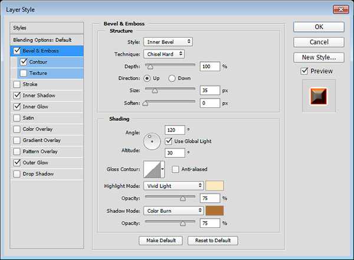Click the Angle dial for light direction

click(x=152, y=140)
